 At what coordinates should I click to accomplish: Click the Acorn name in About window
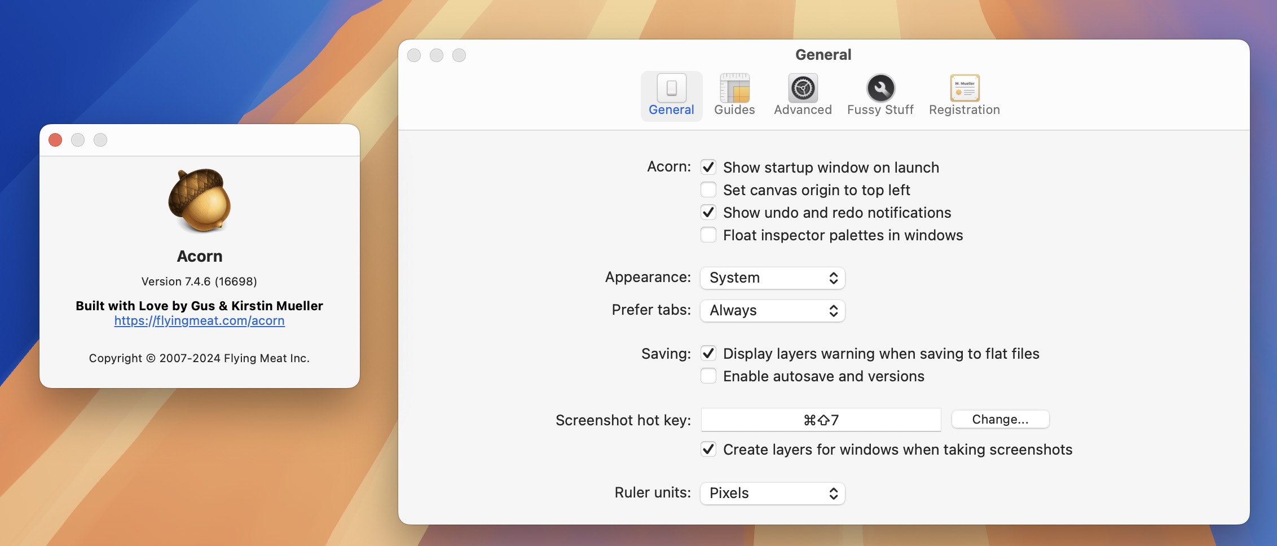point(200,257)
